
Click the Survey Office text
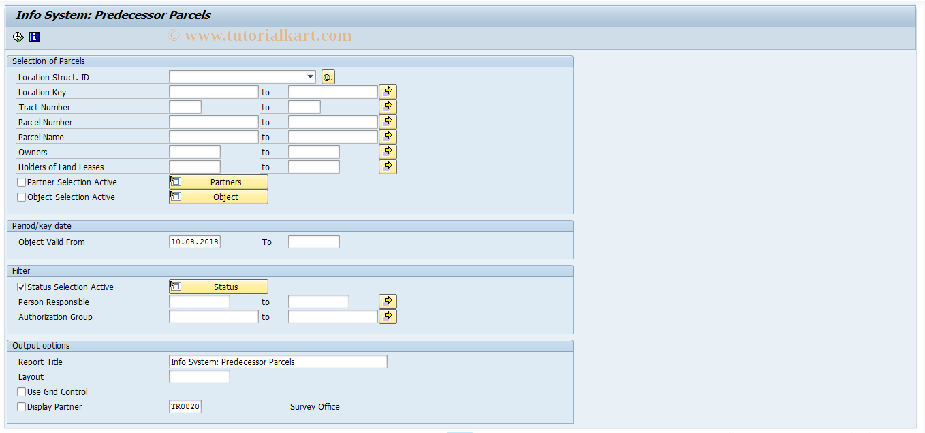tap(315, 407)
